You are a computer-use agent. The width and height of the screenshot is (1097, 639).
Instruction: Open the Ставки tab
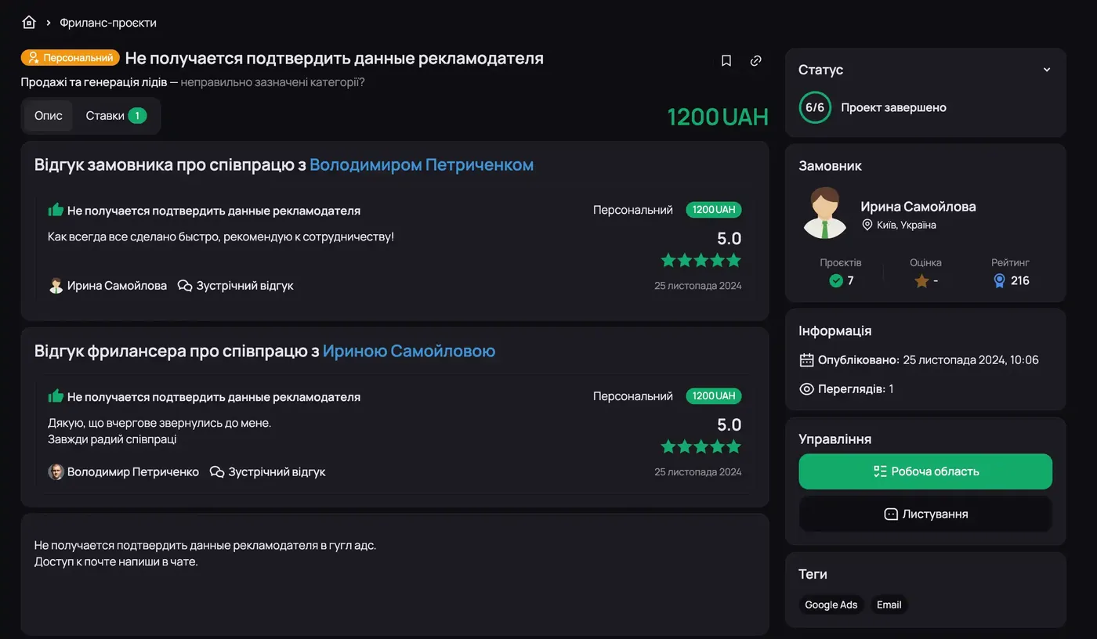coord(116,116)
